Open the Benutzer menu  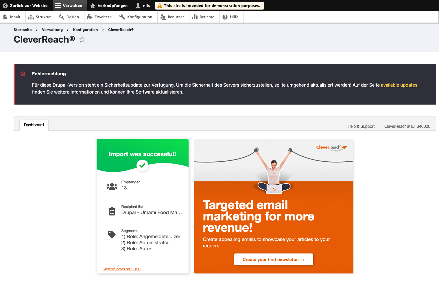tap(174, 17)
